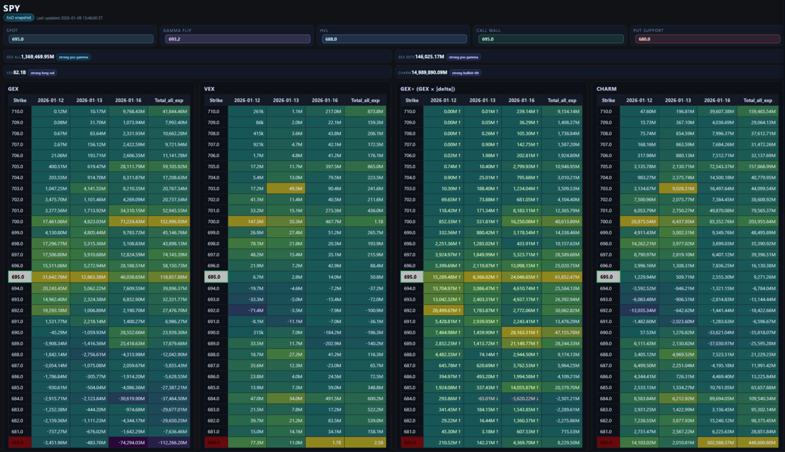The width and height of the screenshot is (785, 452).
Task: Sort GEX+ table by 2026-01-12 column
Action: tap(443, 100)
